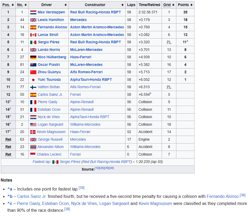
Task: Click Ret abbreviation in George Russell row
Action: point(8,139)
